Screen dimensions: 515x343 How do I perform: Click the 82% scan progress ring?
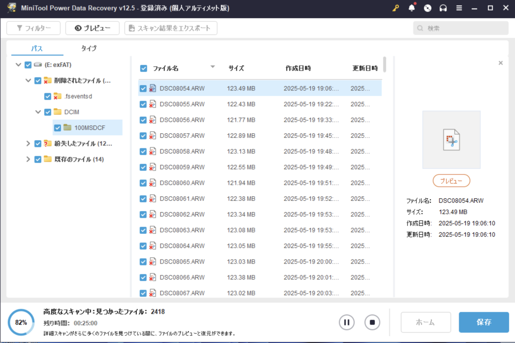[21, 322]
